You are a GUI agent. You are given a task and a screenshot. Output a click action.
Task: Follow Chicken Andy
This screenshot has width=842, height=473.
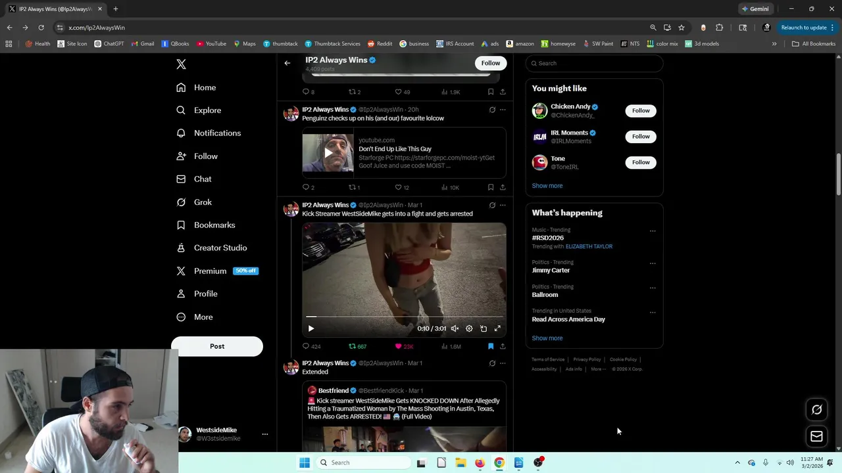click(x=641, y=110)
